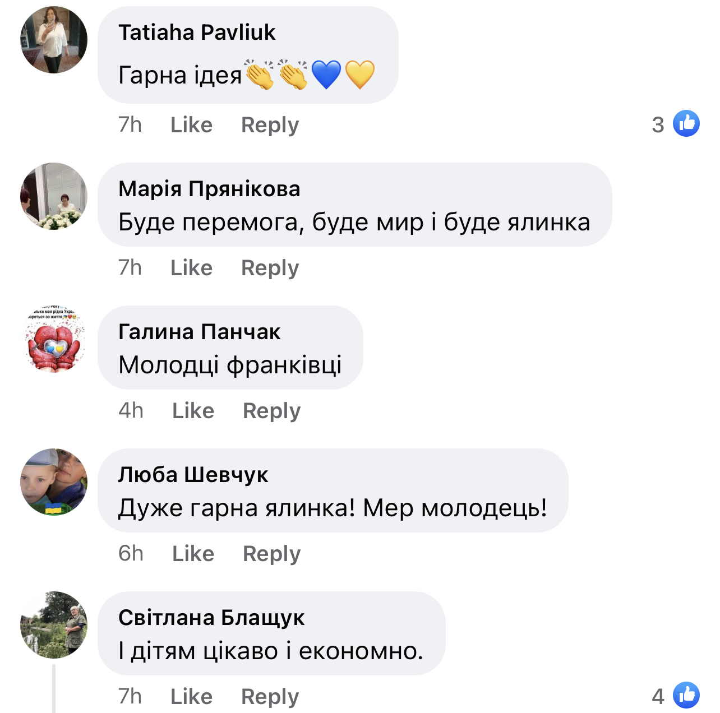Viewport: 720px width, 713px height.
Task: Like Галина Панчак's comment
Action: click(193, 410)
